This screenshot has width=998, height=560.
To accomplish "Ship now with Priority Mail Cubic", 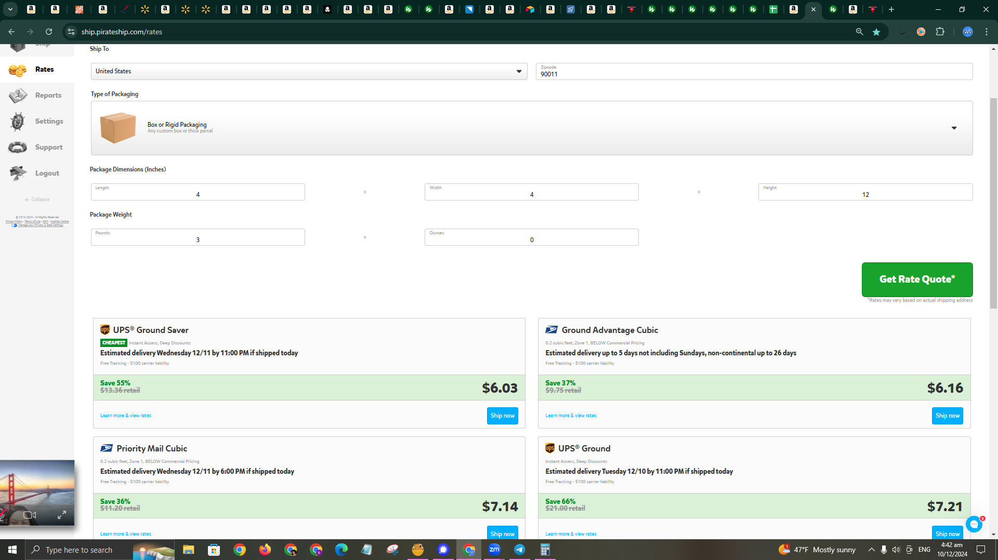I will pos(502,534).
